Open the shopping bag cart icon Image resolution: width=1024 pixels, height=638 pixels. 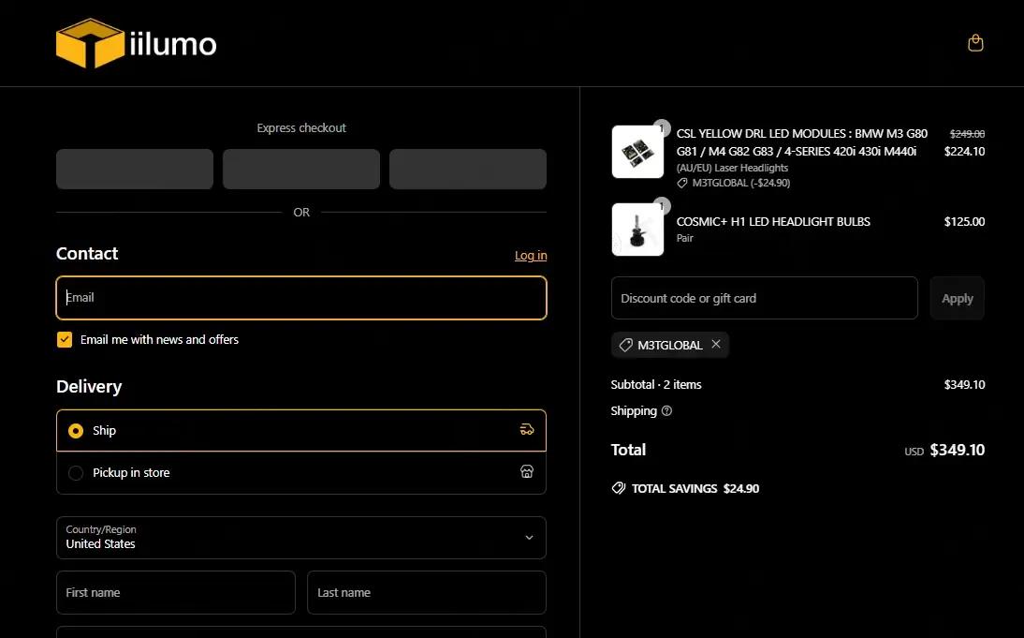(x=975, y=43)
